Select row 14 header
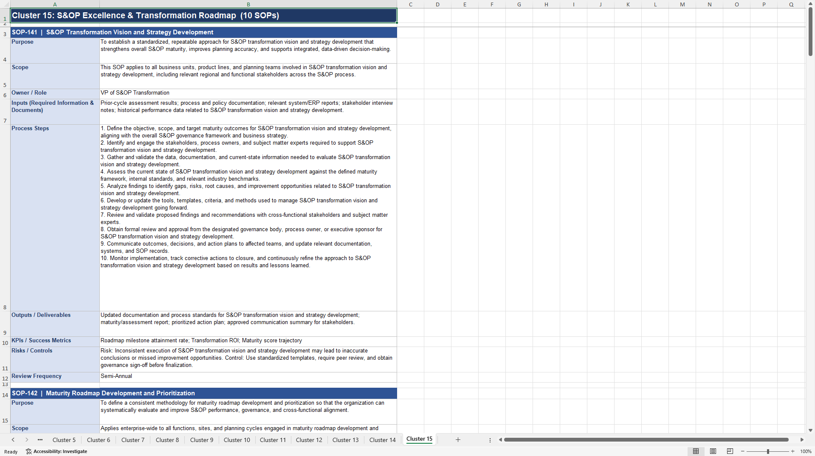 (x=5, y=393)
